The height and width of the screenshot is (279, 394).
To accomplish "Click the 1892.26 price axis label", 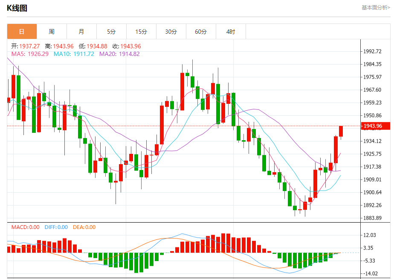I will [x=372, y=205].
